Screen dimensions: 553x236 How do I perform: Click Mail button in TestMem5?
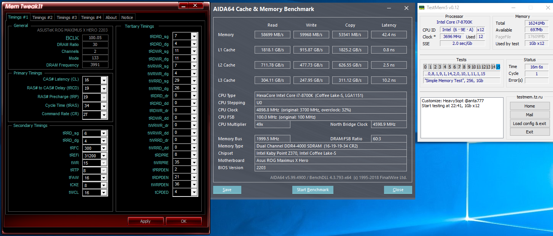coord(529,115)
